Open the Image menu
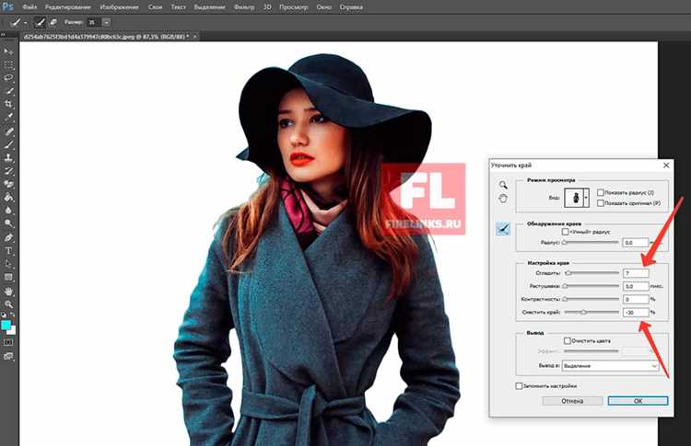This screenshot has height=446, width=691. click(119, 7)
